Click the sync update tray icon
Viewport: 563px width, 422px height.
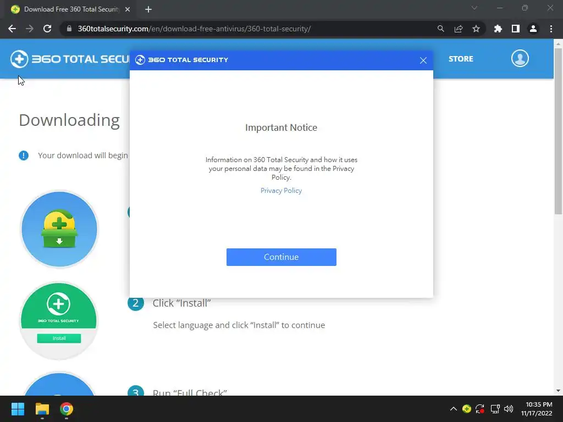click(480, 409)
